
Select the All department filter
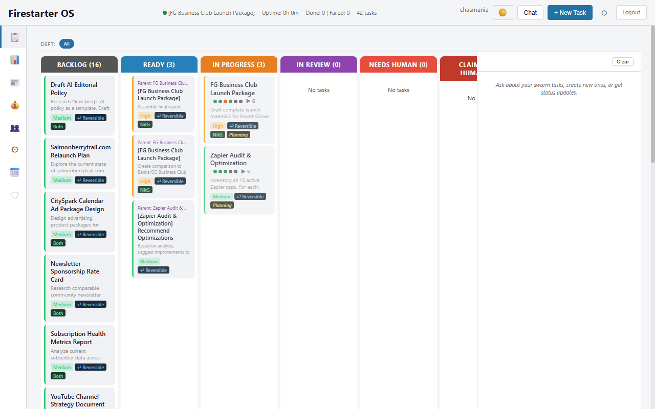[x=67, y=44]
